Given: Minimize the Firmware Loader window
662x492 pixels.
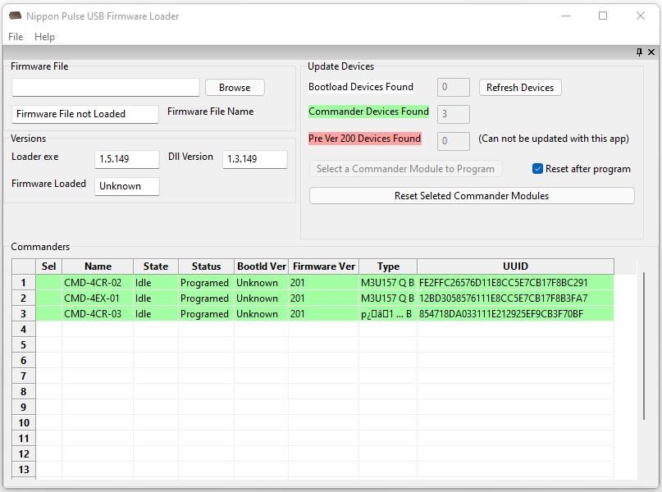Looking at the screenshot, I should pos(566,16).
